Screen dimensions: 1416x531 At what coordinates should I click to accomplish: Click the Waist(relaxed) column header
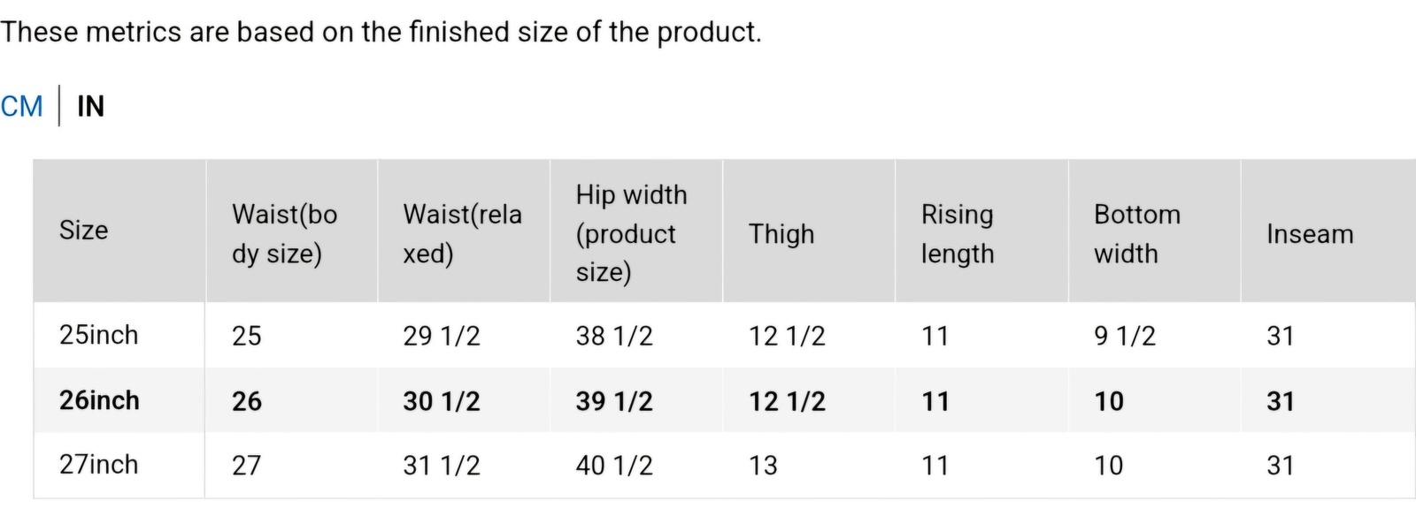[462, 233]
